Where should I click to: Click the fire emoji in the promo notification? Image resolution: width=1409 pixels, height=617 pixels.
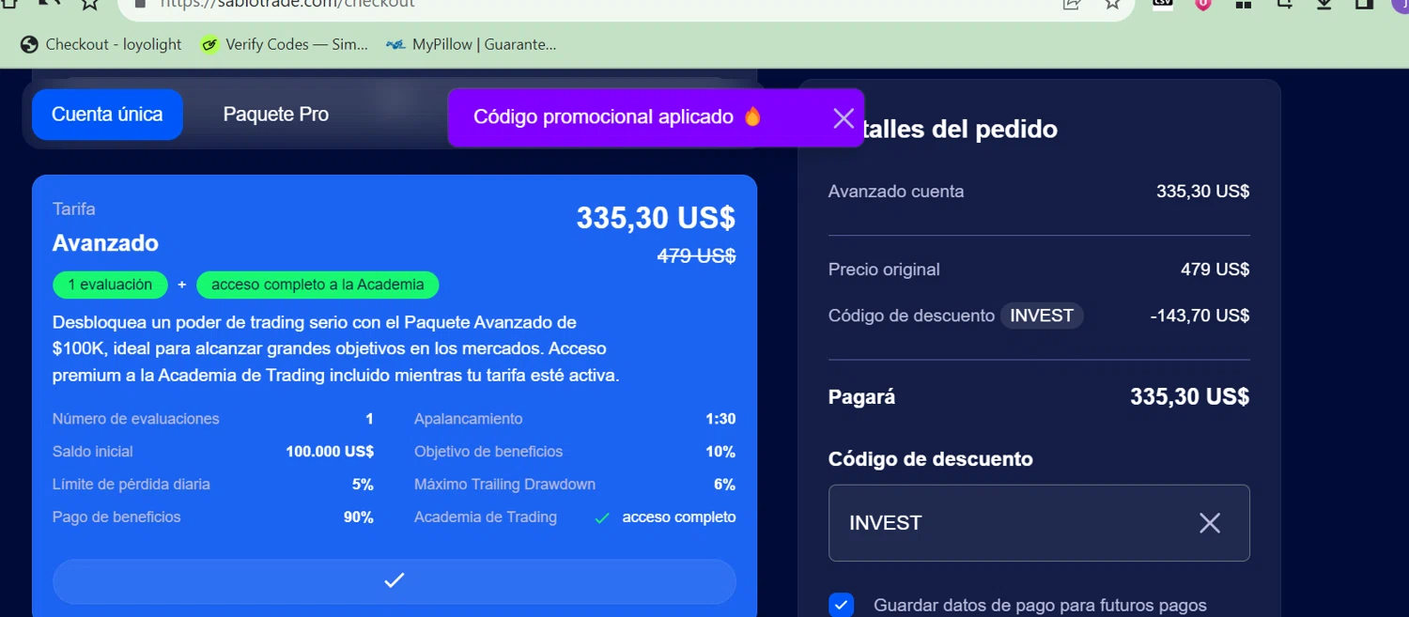tap(752, 116)
